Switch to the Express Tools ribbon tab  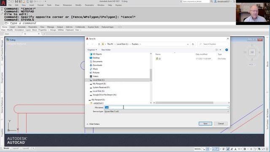click(93, 27)
